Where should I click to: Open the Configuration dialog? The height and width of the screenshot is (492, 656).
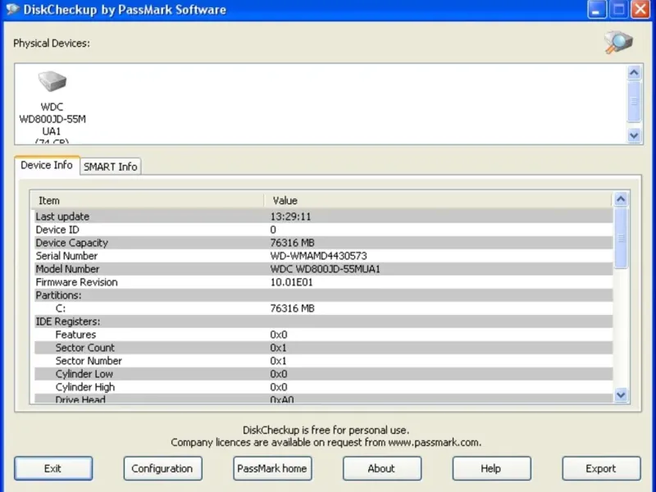tap(162, 468)
